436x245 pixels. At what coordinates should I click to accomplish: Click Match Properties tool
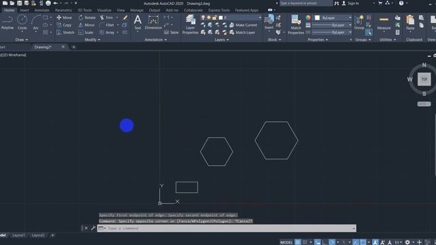pos(296,24)
